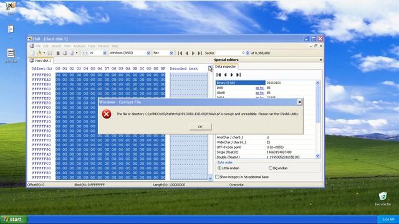The width and height of the screenshot is (399, 224).
Task: Open Recycle Bin on the desktop
Action: 383,199
